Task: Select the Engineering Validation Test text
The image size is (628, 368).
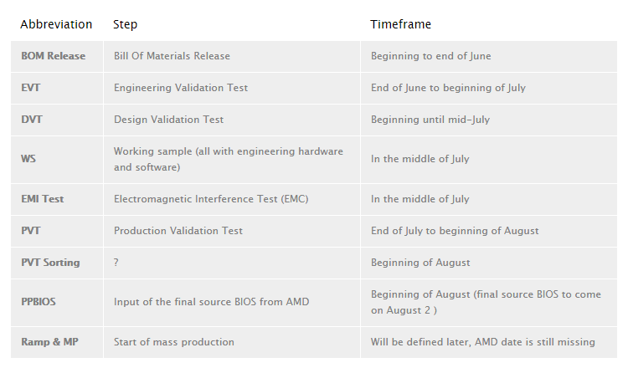Action: click(181, 88)
